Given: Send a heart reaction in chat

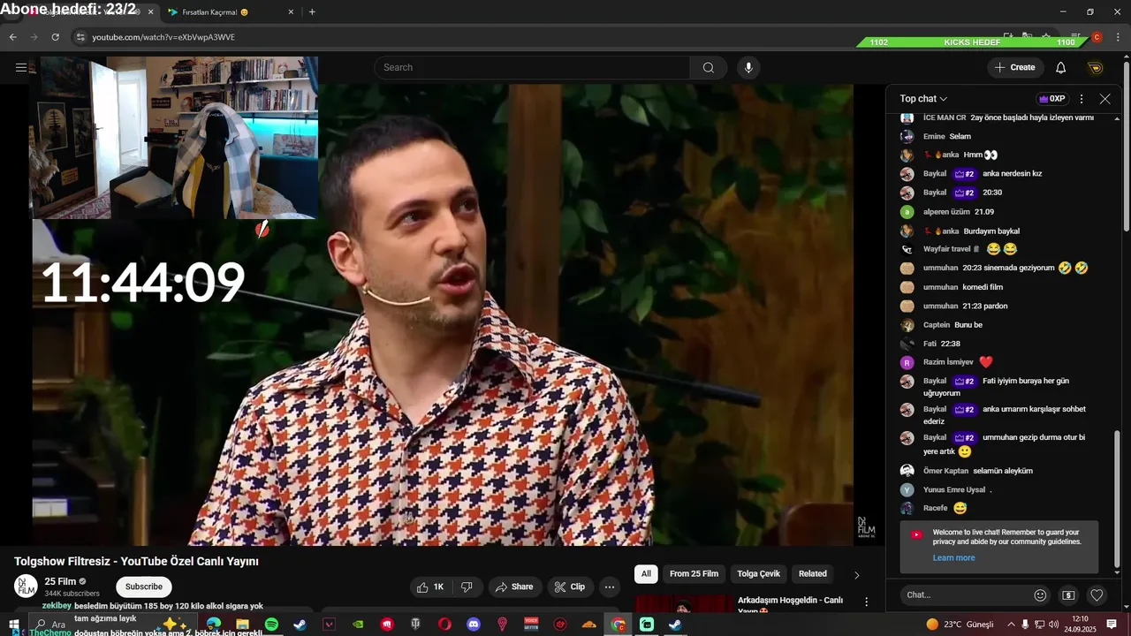Looking at the screenshot, I should click(1097, 595).
